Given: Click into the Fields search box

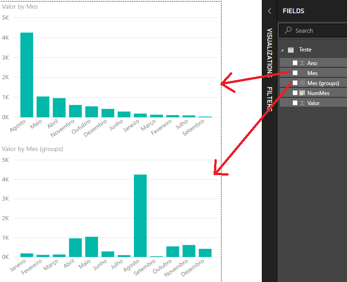Looking at the screenshot, I should [319, 30].
